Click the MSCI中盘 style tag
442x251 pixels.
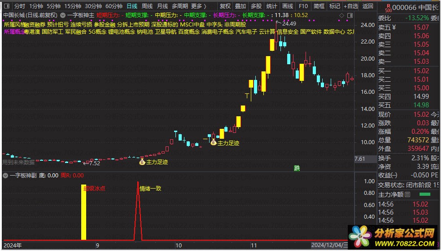(x=192, y=25)
